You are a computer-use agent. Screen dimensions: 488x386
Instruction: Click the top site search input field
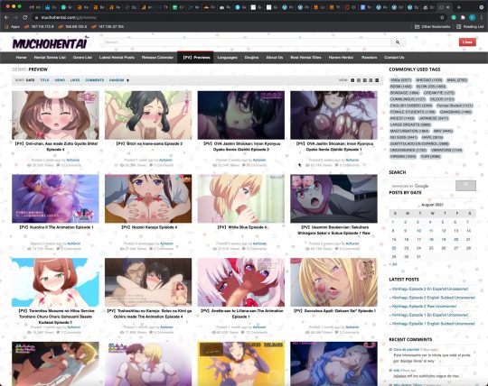tap(248, 42)
